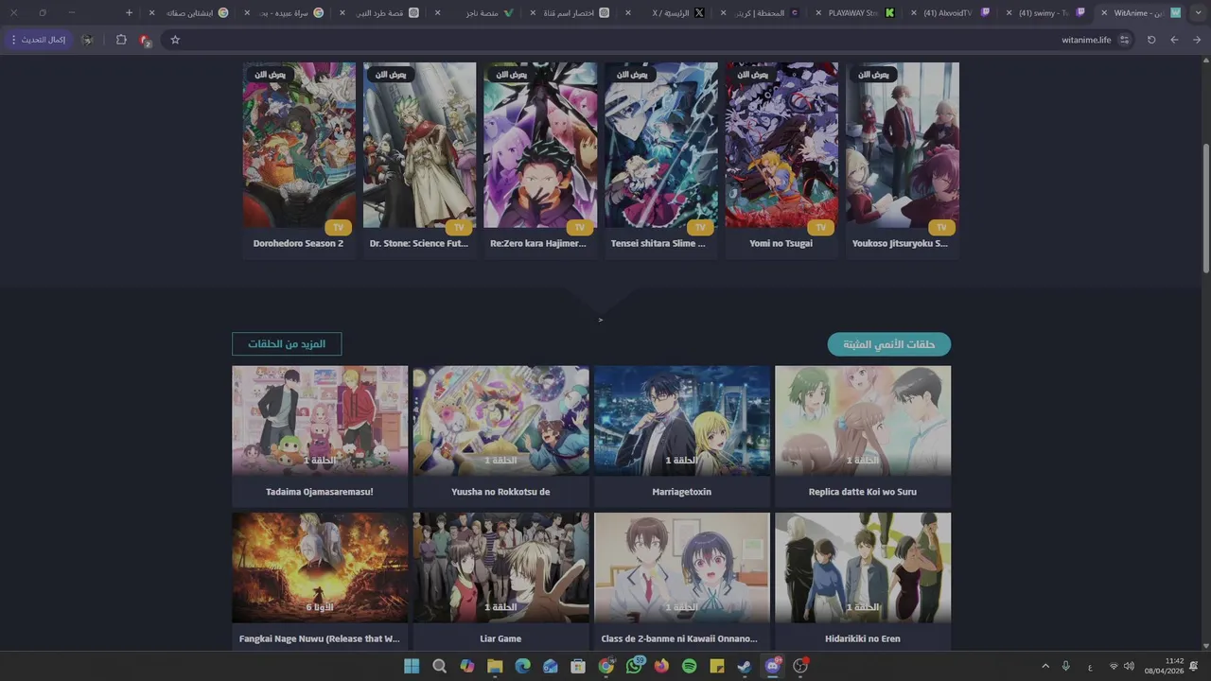1211x681 pixels.
Task: Click the input language indicator
Action: (1090, 666)
